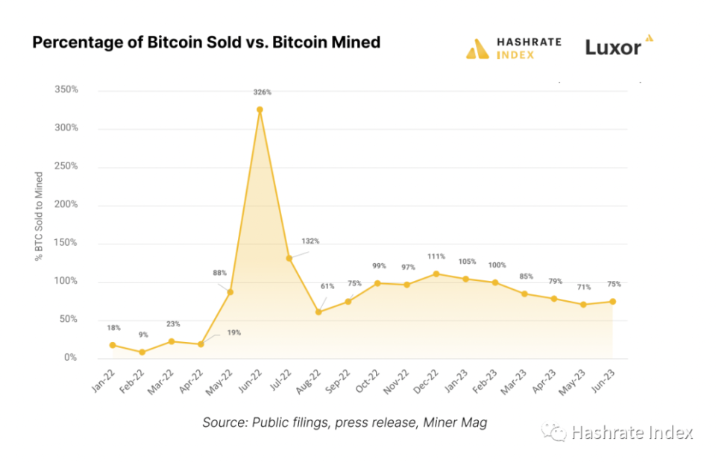
Task: Click the Oct-22 data point at 99%
Action: [377, 283]
